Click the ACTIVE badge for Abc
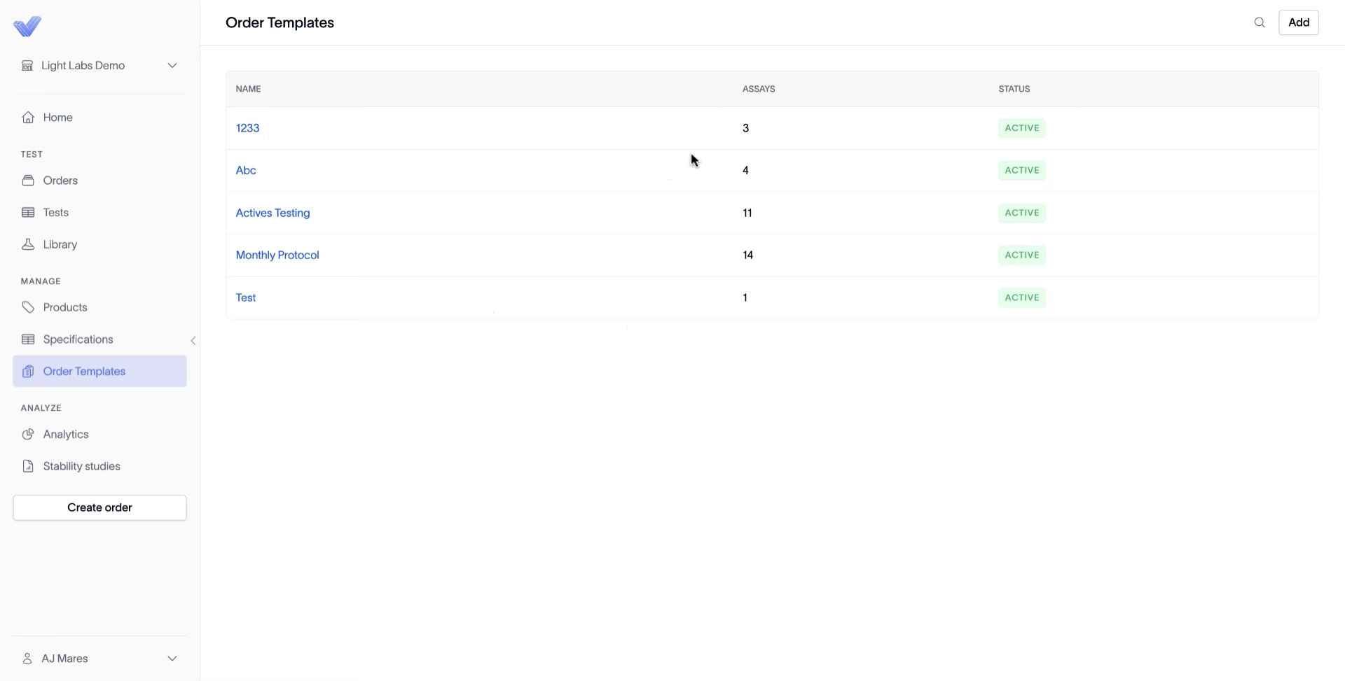The height and width of the screenshot is (681, 1345). click(x=1022, y=170)
